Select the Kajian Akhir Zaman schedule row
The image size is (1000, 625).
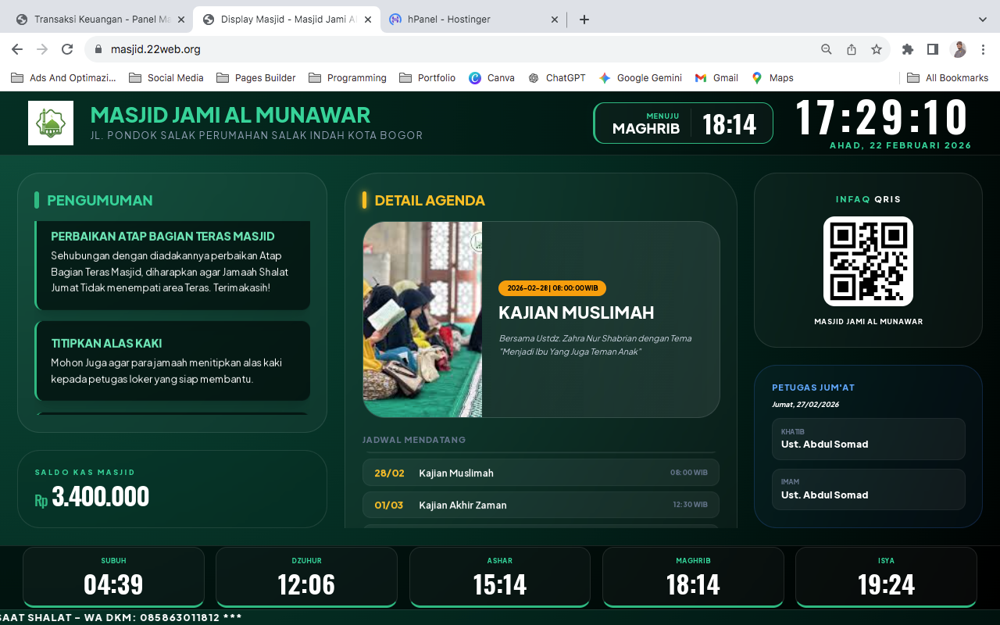click(x=541, y=505)
